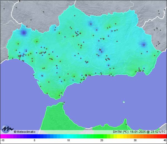Pick the yellow segment of color scale
This screenshot has height=144, width=167.
tap(119, 136)
